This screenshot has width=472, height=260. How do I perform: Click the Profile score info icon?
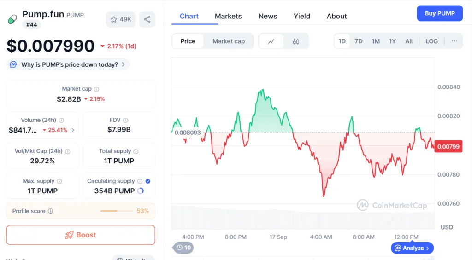pos(51,211)
